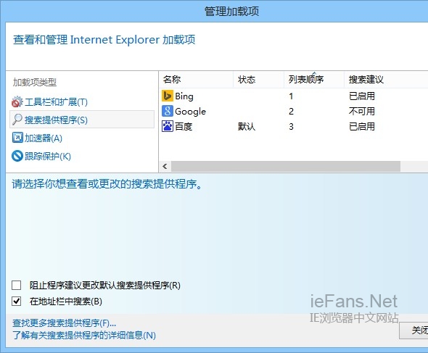428x353 pixels.
Task: Sort by 名称 column header
Action: click(196, 80)
